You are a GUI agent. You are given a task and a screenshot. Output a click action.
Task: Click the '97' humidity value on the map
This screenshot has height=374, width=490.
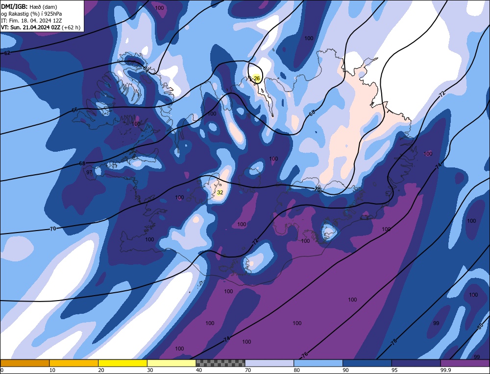tap(89, 172)
